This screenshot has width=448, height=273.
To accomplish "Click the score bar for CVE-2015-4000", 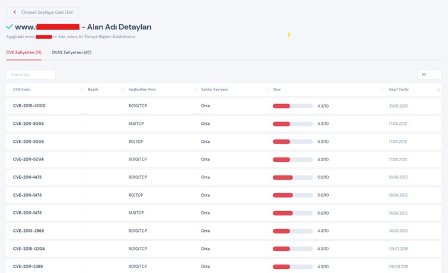I will click(293, 106).
